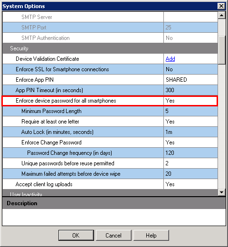The width and height of the screenshot is (228, 247).
Task: Toggle Accept client log uploads value
Action: pos(190,184)
